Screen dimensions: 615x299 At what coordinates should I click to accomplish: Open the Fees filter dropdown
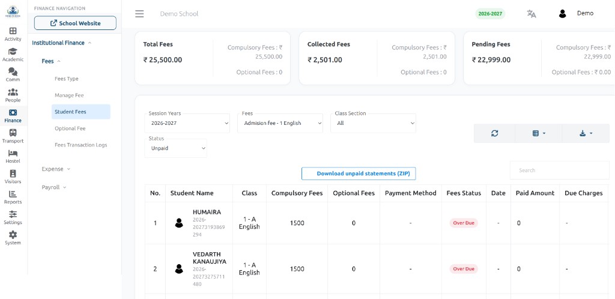pyautogui.click(x=280, y=123)
